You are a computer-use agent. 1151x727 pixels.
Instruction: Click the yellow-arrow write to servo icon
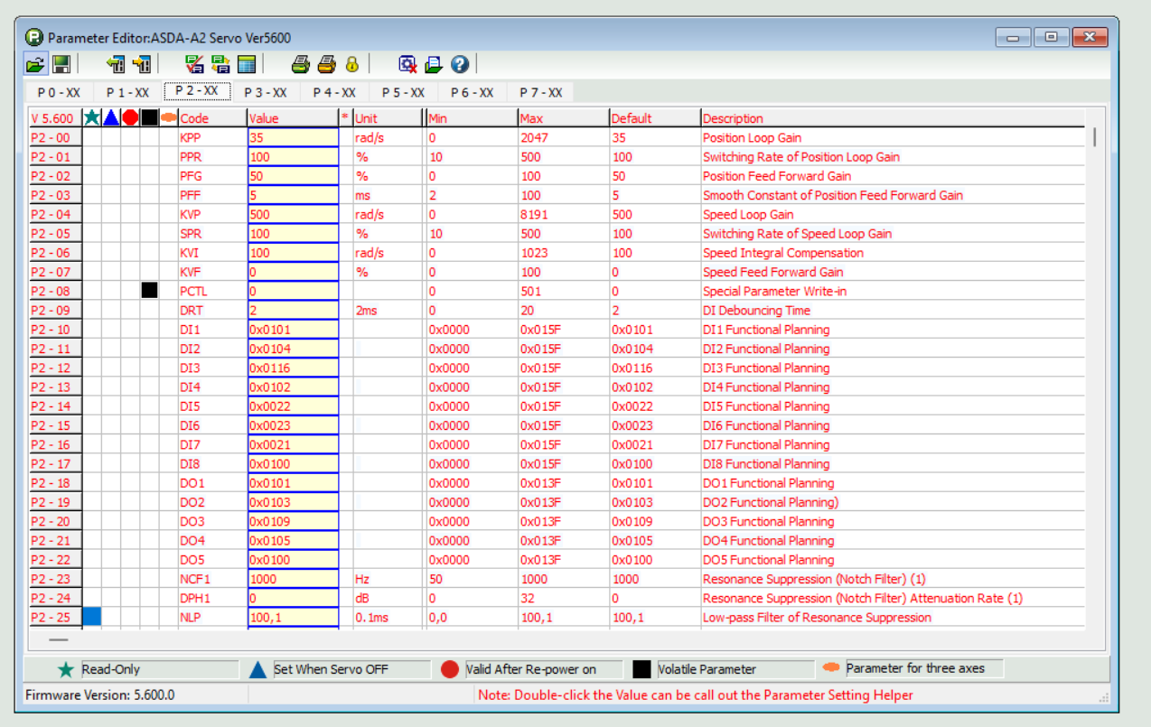pyautogui.click(x=142, y=64)
